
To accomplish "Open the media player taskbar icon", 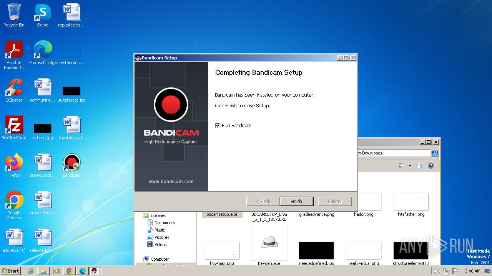I will click(x=57, y=271).
